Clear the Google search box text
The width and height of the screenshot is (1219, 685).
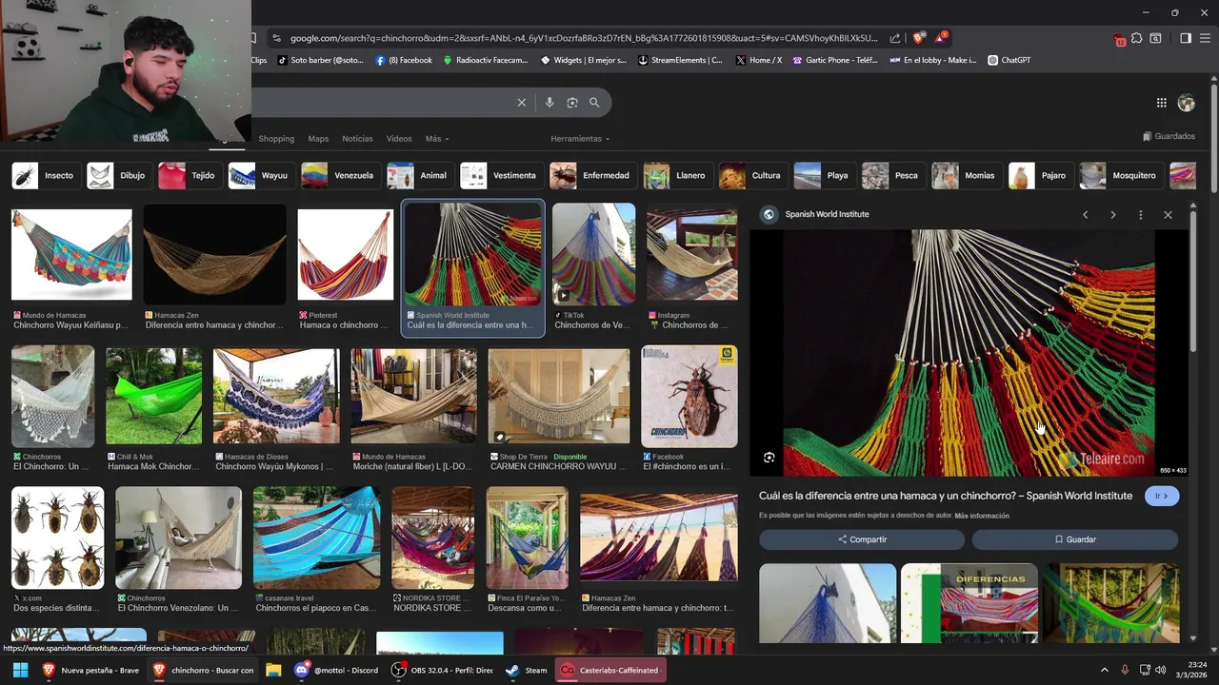pyautogui.click(x=521, y=103)
